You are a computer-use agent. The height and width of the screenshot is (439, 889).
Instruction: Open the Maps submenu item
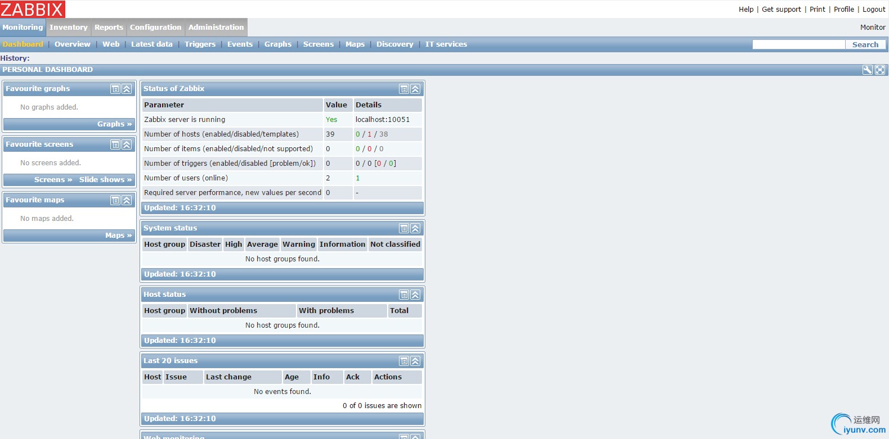point(355,44)
